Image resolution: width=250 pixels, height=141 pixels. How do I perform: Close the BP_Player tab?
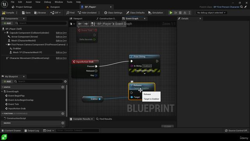[x=111, y=7]
